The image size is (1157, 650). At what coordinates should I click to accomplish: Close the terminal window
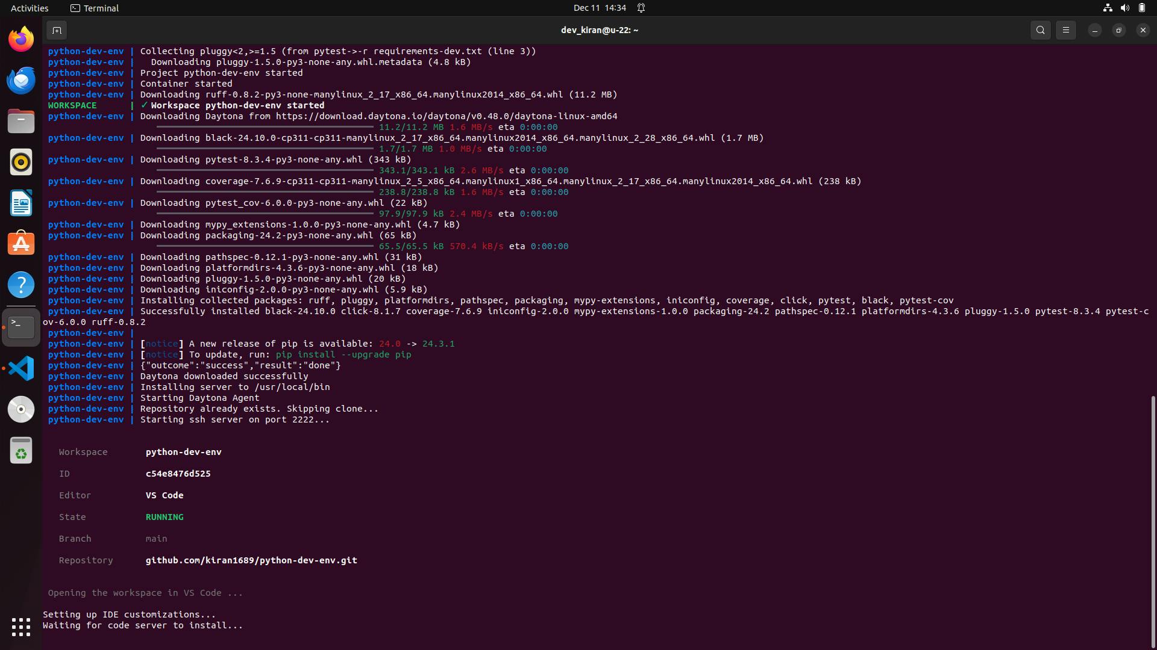1143,30
